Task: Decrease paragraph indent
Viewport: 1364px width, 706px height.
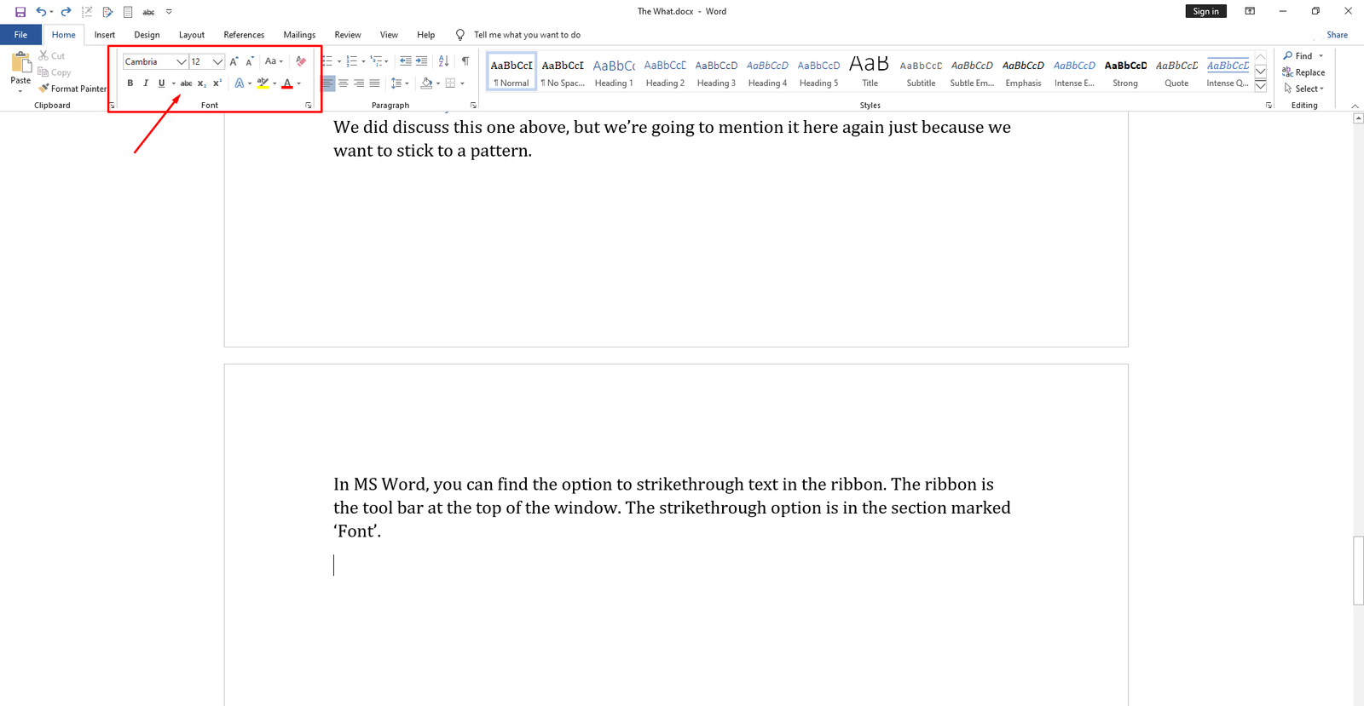Action: pos(406,61)
